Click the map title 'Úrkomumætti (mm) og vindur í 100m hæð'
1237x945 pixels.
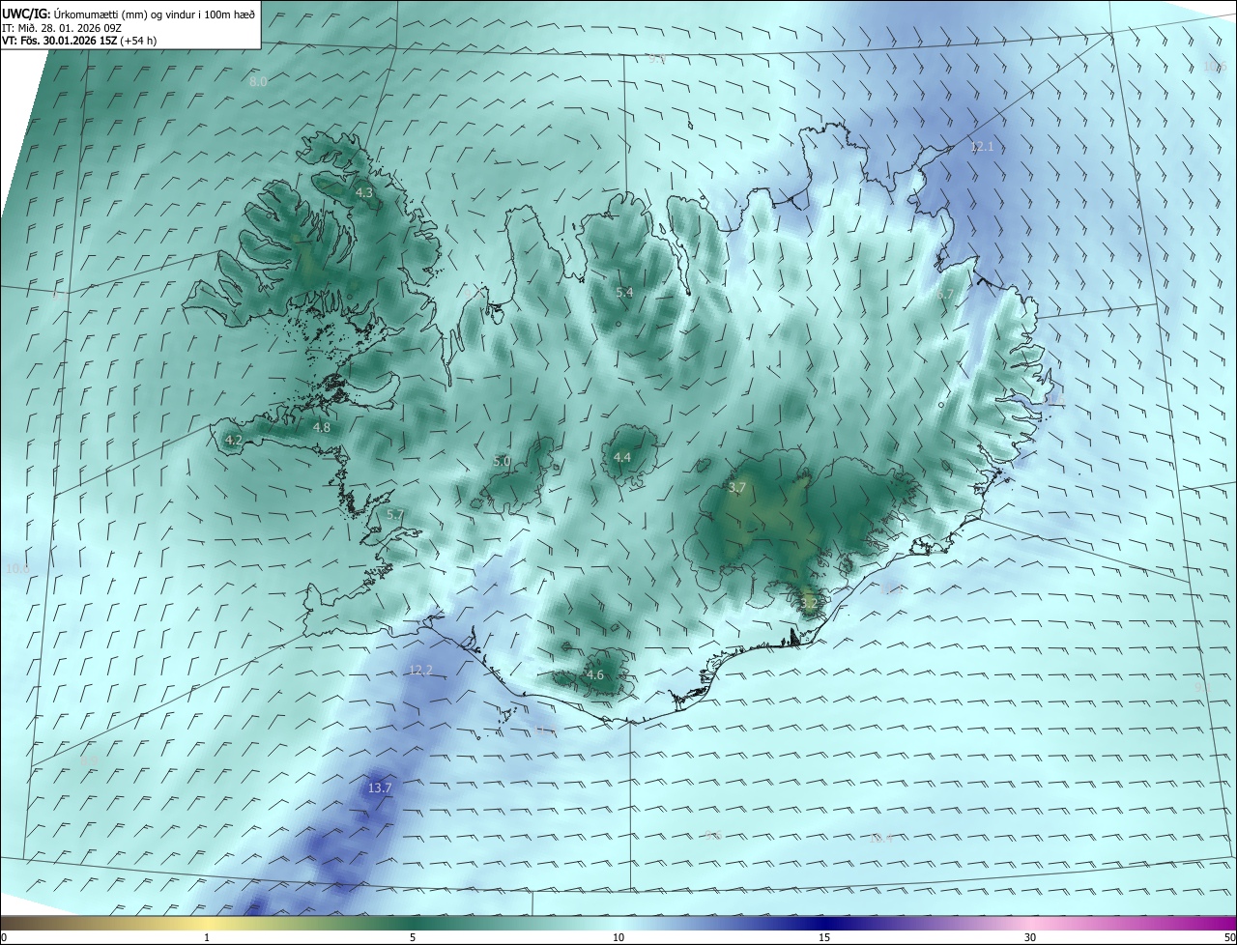coord(155,14)
